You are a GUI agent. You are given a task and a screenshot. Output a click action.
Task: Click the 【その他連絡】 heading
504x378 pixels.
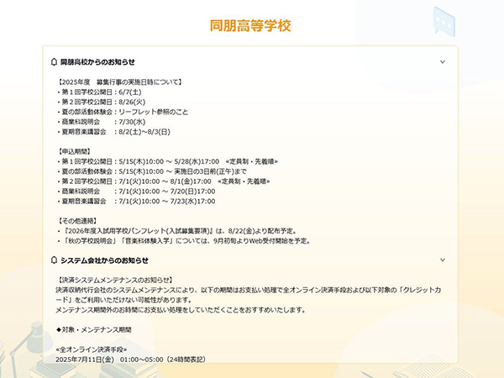click(77, 221)
